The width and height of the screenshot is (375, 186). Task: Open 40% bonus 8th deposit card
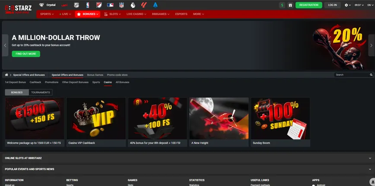(157, 122)
